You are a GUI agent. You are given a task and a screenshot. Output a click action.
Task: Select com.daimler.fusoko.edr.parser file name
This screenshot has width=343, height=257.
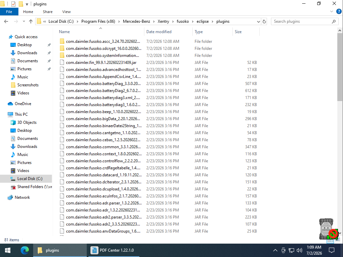104,203
